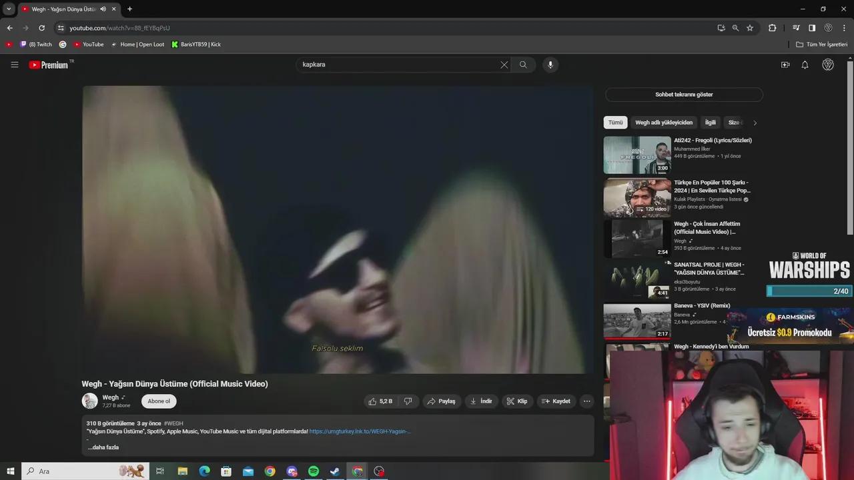Subscribe with the Abone ol button
The height and width of the screenshot is (480, 854).
159,401
